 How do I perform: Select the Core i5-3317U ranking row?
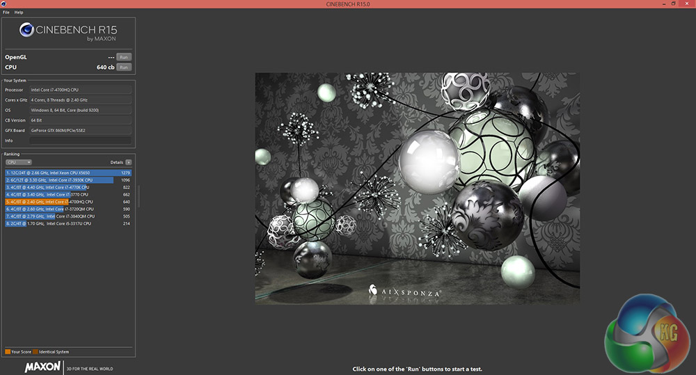click(68, 223)
